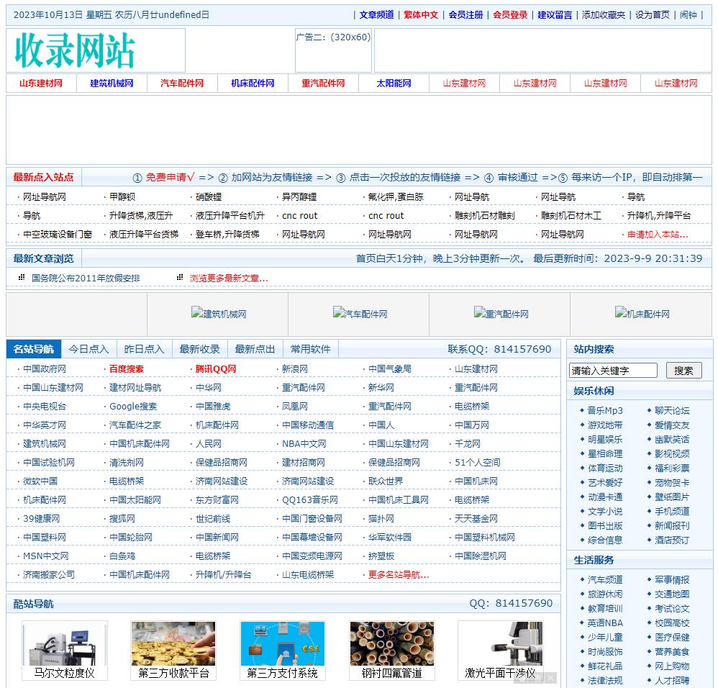Image resolution: width=718 pixels, height=688 pixels.
Task: Open the 汽车配件网 banner image
Action: (x=360, y=314)
